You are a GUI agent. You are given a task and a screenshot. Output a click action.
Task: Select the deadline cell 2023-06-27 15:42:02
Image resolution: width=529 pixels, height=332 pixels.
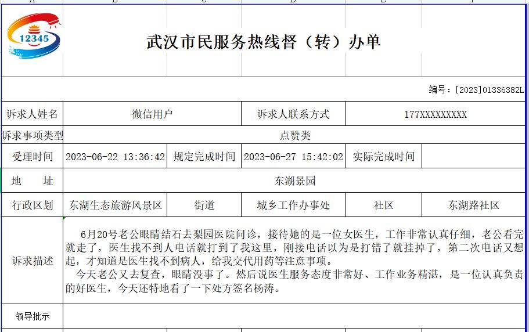tap(293, 157)
